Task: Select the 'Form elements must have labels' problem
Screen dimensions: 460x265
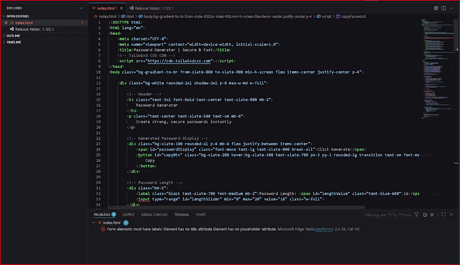Action: point(191,229)
